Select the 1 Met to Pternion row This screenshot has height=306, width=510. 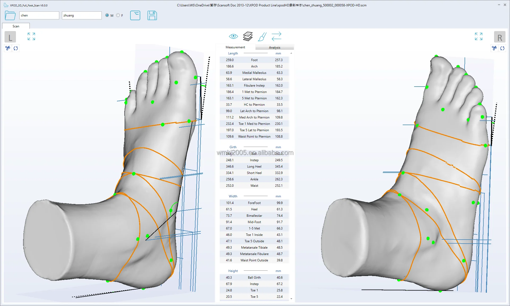click(x=254, y=92)
